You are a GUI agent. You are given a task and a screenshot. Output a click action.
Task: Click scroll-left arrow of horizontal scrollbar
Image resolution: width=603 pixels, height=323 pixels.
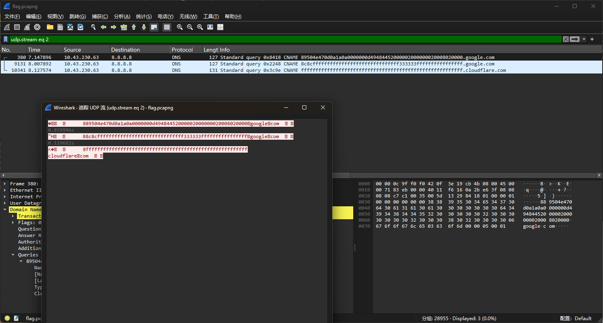(x=3, y=175)
